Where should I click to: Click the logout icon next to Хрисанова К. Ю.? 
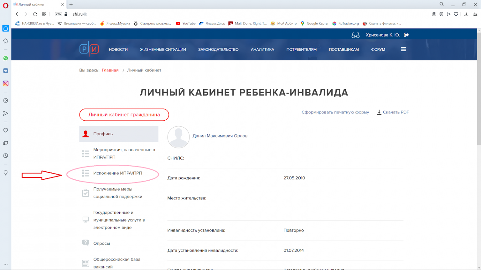tap(406, 35)
